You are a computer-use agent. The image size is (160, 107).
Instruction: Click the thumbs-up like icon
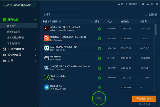119,4
